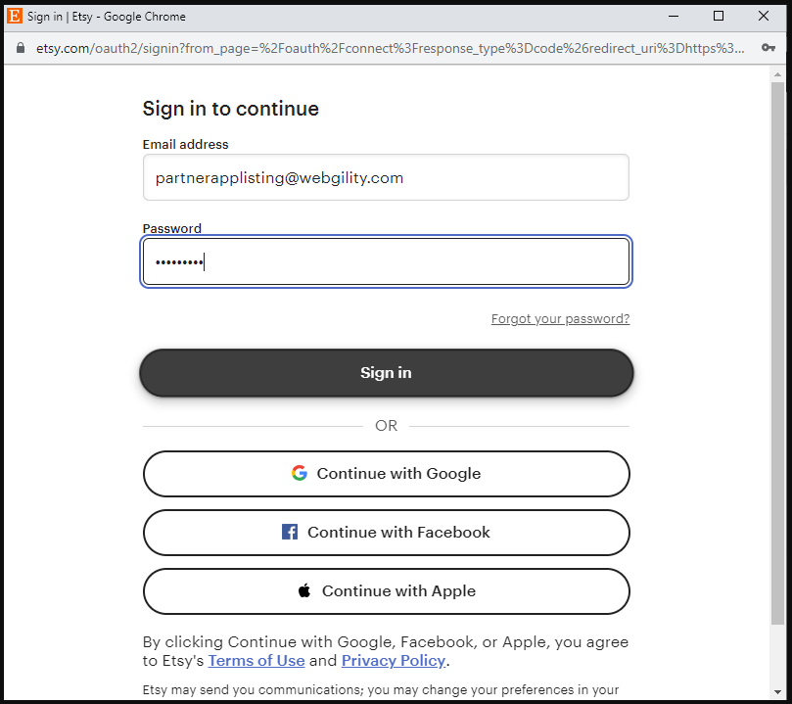Click the Apple logo icon

tap(304, 591)
